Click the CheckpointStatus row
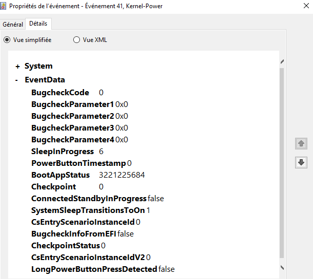Screen dimensions: 313x279 pos(68,246)
